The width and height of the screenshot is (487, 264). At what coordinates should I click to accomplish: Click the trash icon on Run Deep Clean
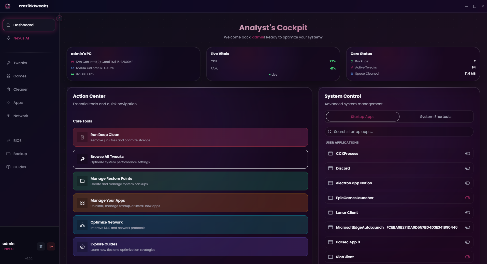pyautogui.click(x=82, y=137)
